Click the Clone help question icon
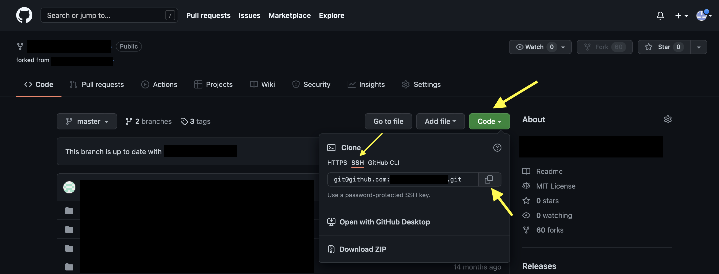719x274 pixels. coord(497,147)
